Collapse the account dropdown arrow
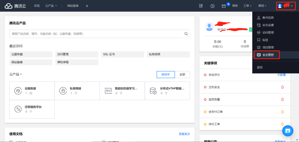 (292, 6)
